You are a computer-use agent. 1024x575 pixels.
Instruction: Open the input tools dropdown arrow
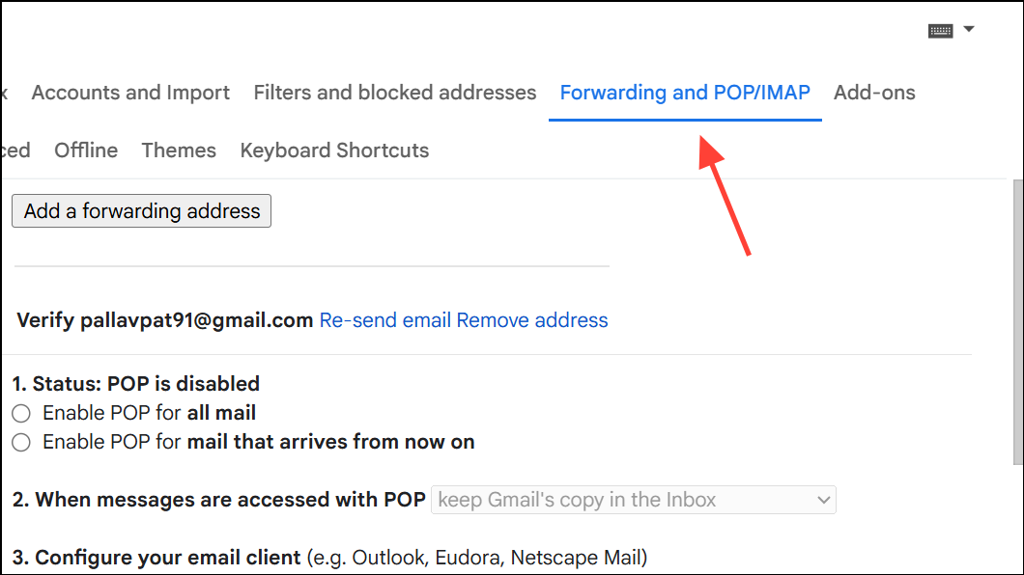968,30
